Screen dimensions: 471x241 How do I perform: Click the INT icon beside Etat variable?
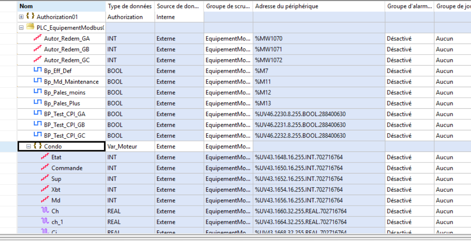(x=45, y=157)
